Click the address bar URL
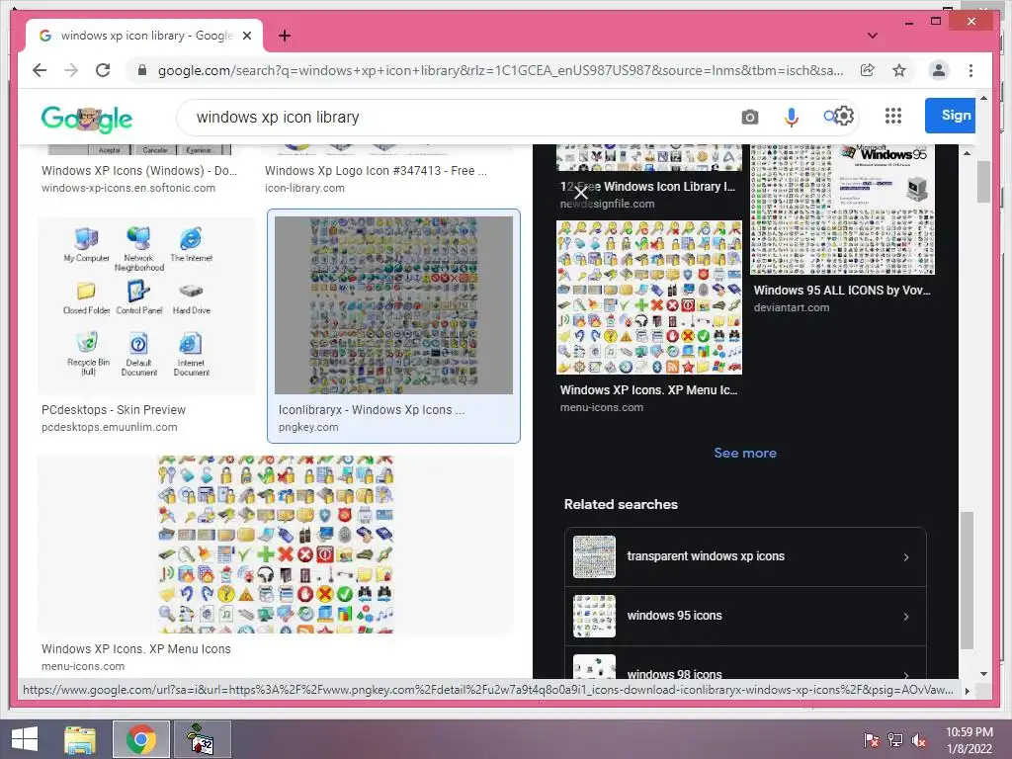The width and height of the screenshot is (1012, 759). (500, 70)
